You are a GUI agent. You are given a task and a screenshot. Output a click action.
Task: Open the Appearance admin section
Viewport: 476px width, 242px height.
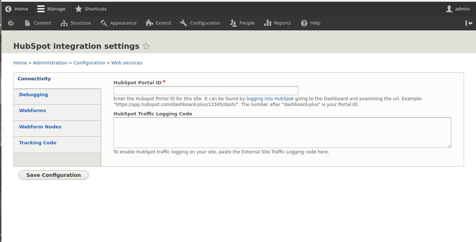coord(119,23)
